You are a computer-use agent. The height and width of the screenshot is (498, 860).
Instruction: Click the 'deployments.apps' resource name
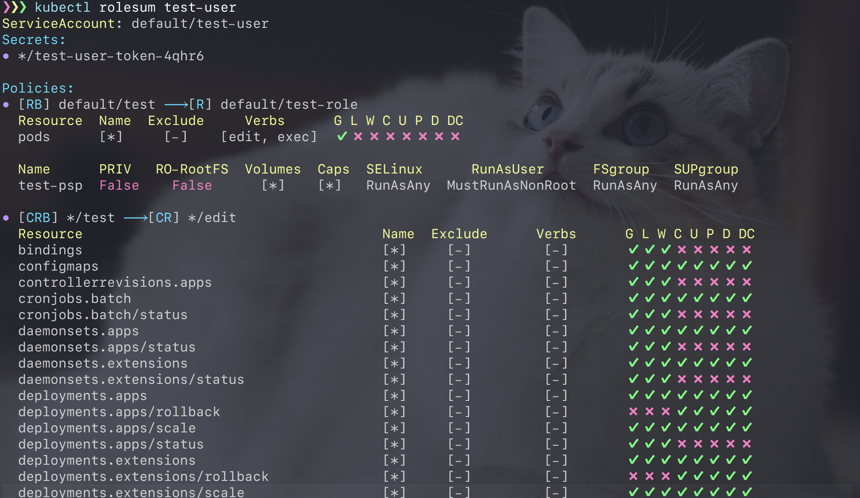pos(83,396)
